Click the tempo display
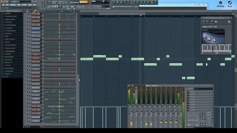237x133 pixels. [66, 7]
